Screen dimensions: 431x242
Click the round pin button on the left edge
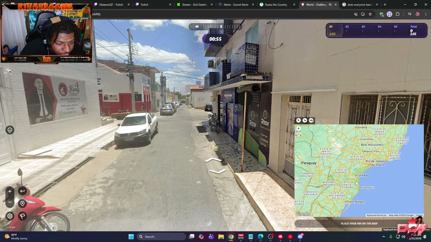10,130
